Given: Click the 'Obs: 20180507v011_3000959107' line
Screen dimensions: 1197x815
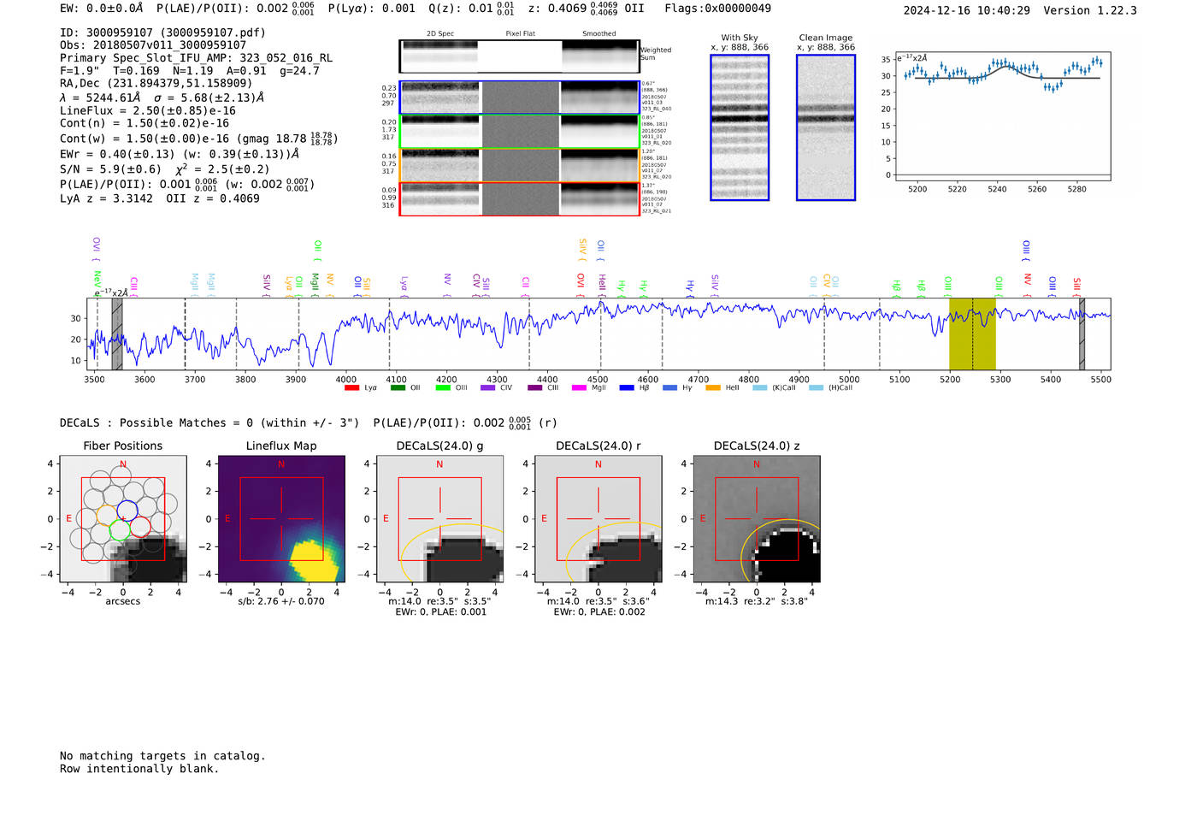Looking at the screenshot, I should coord(153,45).
